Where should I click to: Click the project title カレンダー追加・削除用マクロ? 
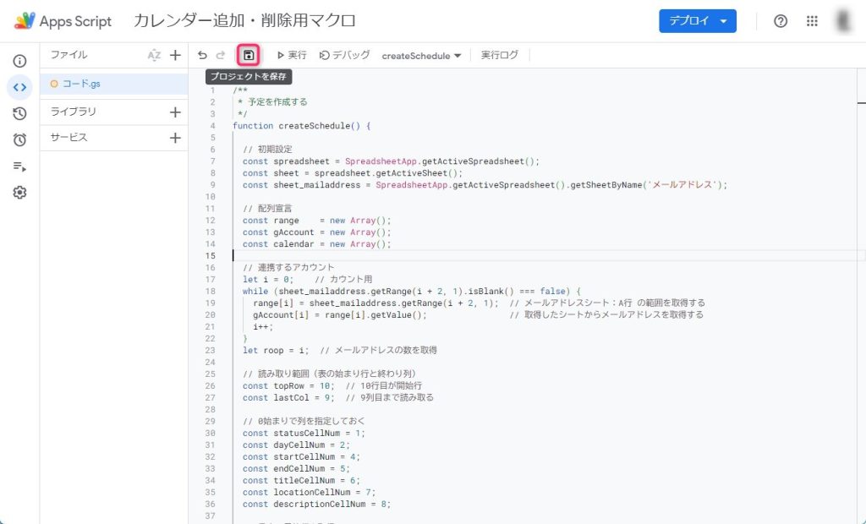tap(244, 21)
